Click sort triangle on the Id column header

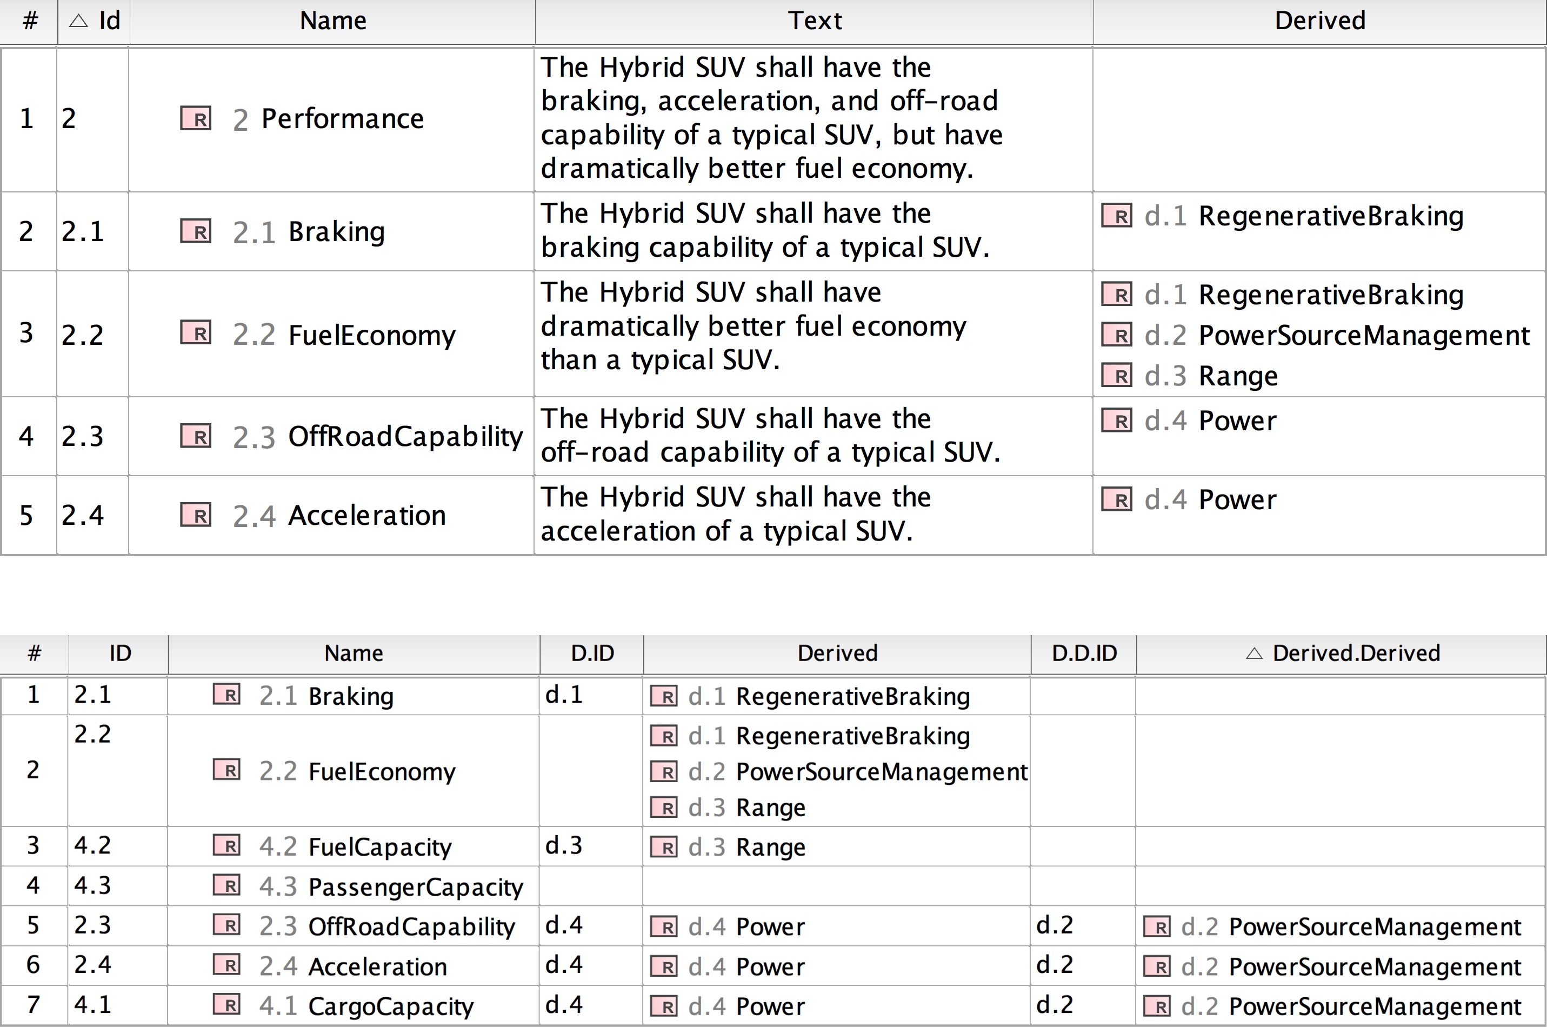(78, 21)
